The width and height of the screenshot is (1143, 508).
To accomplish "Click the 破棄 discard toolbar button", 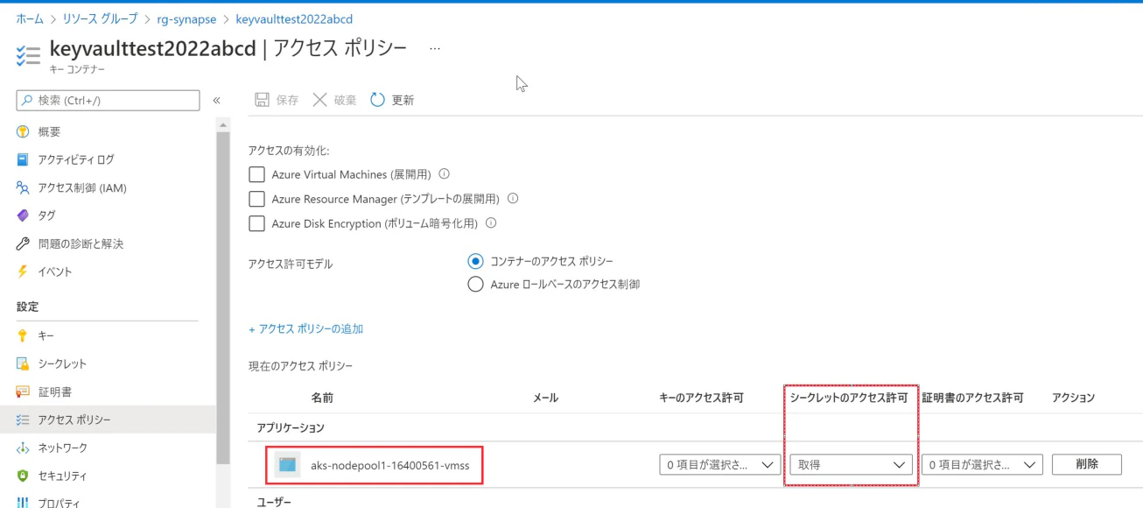I will pos(334,100).
